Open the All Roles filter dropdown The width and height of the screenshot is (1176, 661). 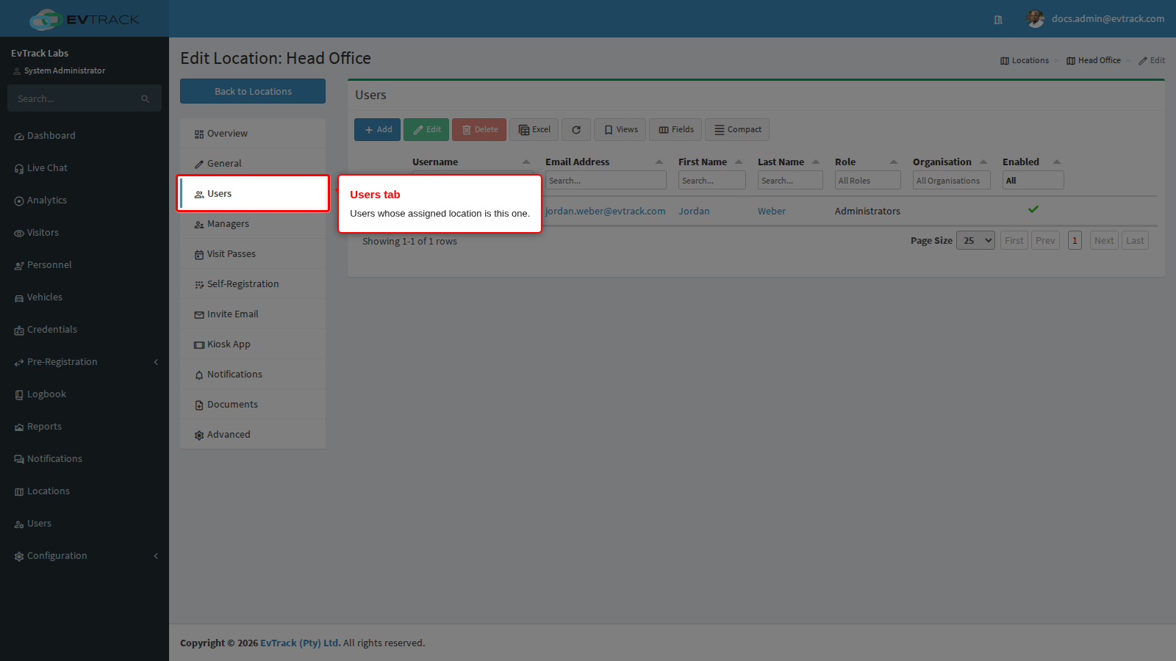(x=868, y=181)
